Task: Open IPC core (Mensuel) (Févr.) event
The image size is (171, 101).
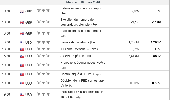Action: click(x=79, y=49)
